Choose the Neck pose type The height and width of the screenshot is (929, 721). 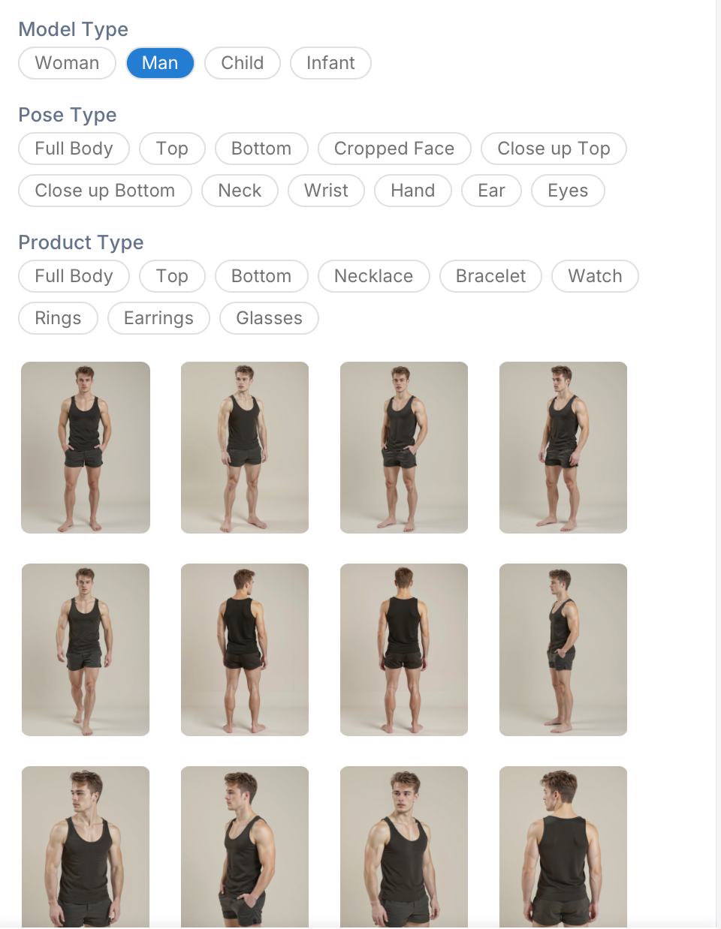click(x=240, y=191)
